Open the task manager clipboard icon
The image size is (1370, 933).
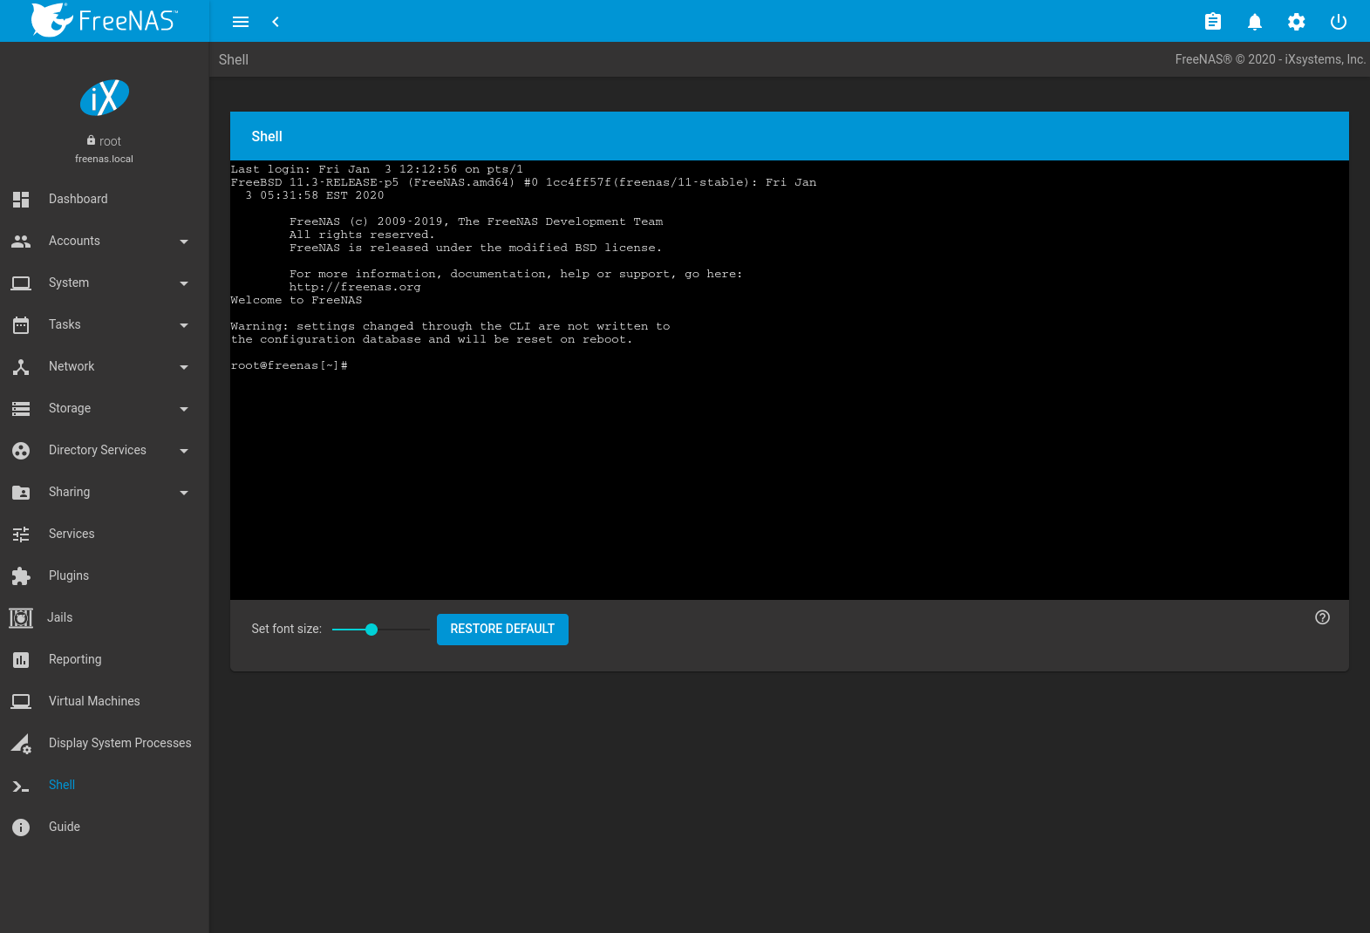1212,22
